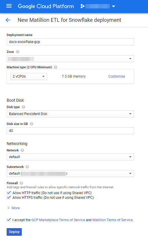Screen dimensions: 148x245
Task: Click the Deploy button
Action: (x=14, y=232)
